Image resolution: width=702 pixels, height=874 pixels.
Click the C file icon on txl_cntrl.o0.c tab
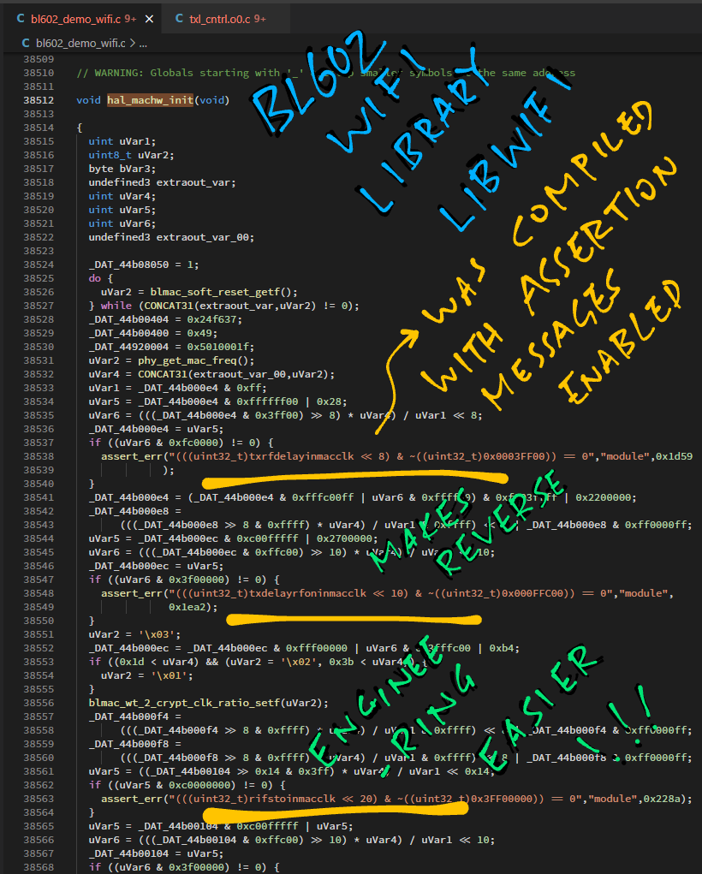pos(179,18)
